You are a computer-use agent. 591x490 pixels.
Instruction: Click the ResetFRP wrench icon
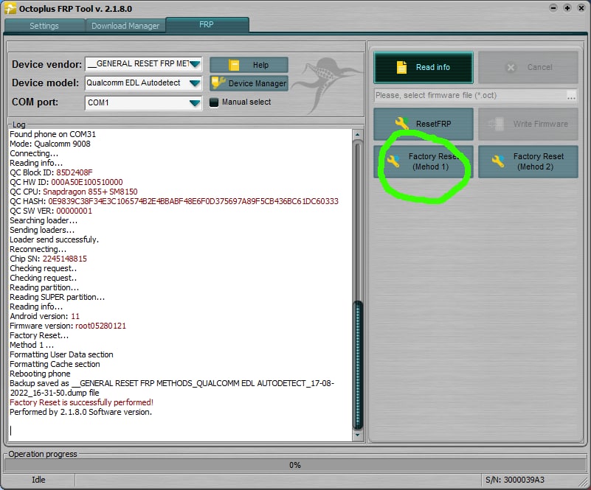point(402,124)
